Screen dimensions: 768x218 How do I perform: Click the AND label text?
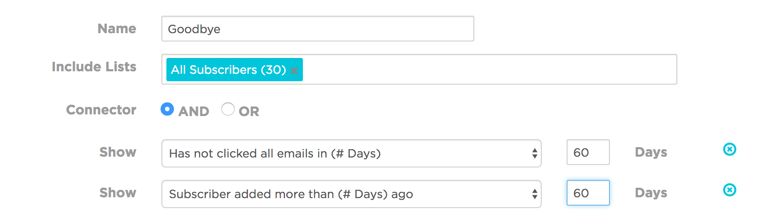click(193, 111)
